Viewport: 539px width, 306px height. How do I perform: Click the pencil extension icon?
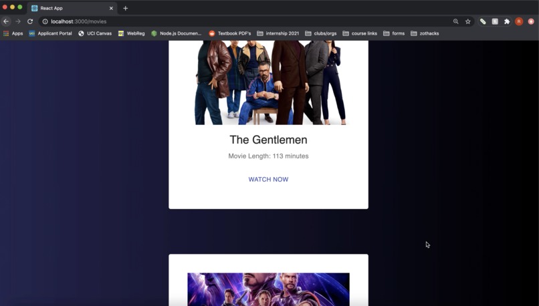[x=483, y=21]
